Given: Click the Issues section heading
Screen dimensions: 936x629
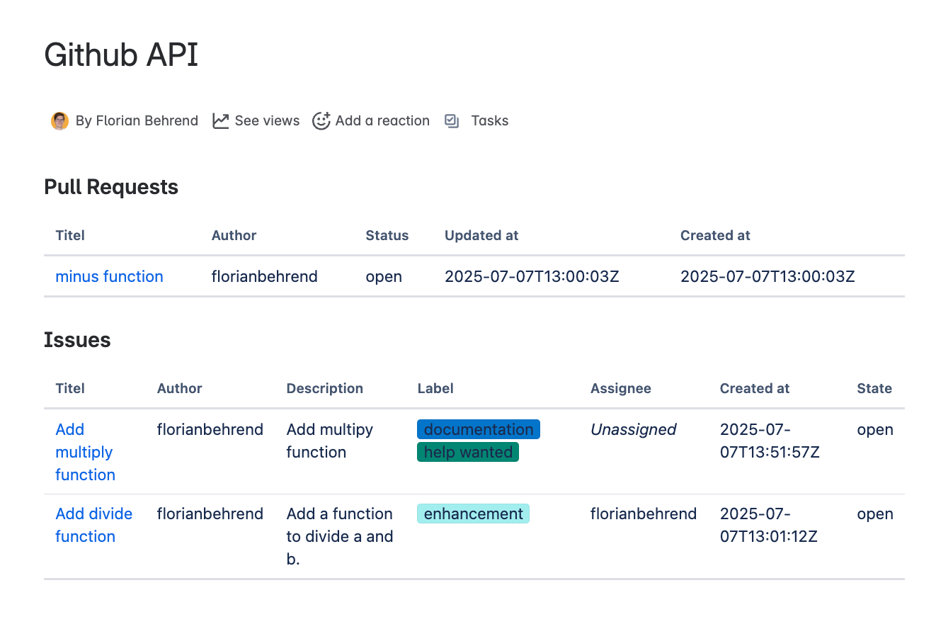Looking at the screenshot, I should (77, 340).
